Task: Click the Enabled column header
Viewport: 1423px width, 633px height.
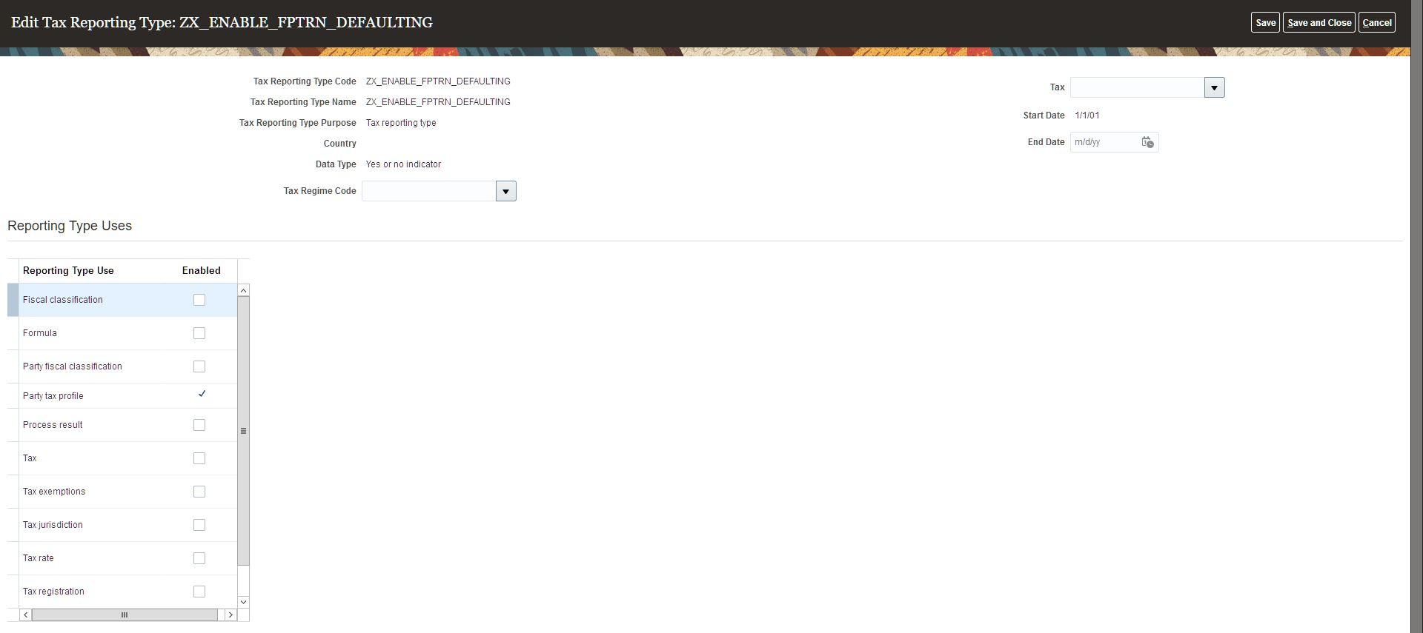Action: click(202, 271)
